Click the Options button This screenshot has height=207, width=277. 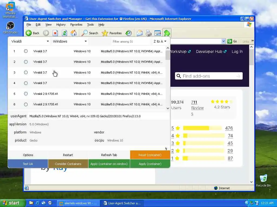tap(28, 155)
